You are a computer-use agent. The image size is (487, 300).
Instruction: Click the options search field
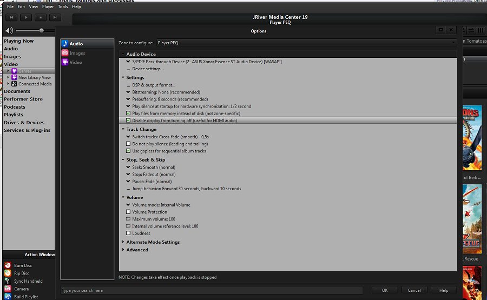tap(212, 290)
